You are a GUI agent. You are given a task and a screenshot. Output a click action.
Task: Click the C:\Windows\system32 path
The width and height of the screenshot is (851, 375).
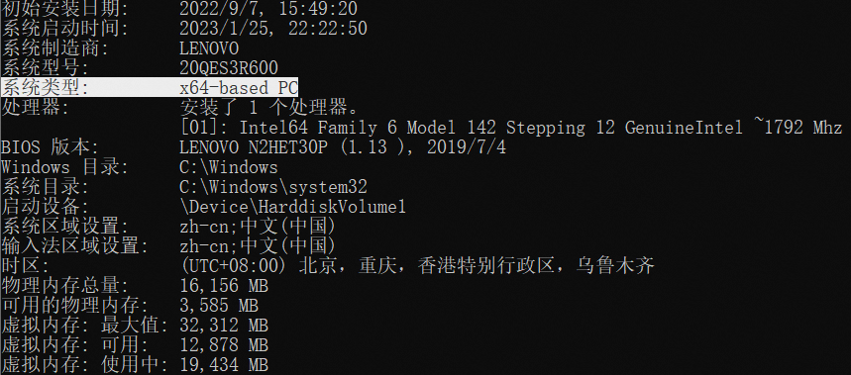point(273,186)
